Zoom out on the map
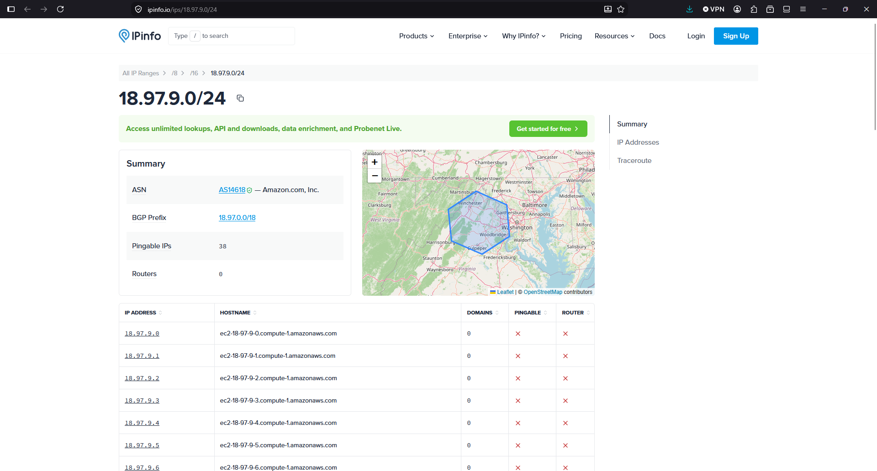 (375, 176)
